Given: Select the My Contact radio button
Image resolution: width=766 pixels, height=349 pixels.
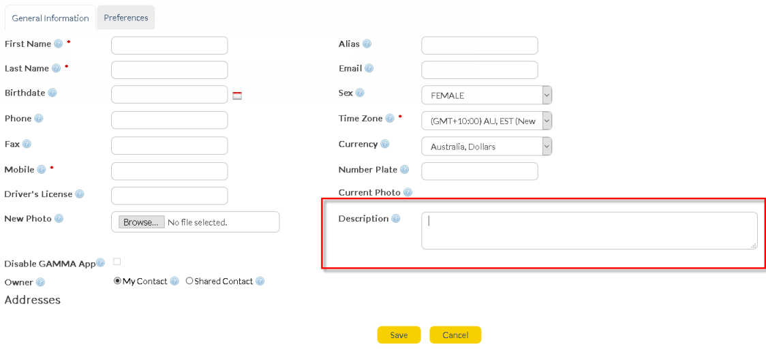Looking at the screenshot, I should pos(117,281).
